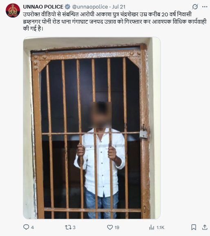Click the reply count 4
The image size is (210, 236).
tap(32, 227)
